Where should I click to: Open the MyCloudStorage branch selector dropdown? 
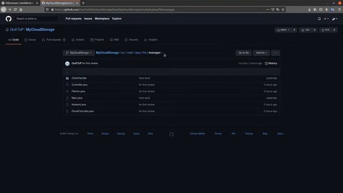click(x=79, y=53)
